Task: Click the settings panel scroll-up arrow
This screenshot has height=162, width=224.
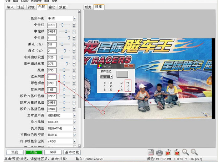Action: (79, 11)
